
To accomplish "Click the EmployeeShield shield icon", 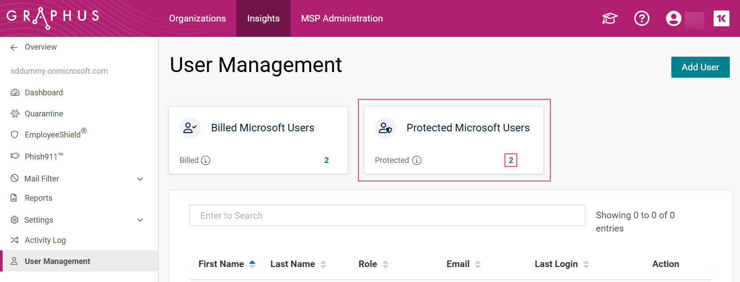I will tap(15, 134).
